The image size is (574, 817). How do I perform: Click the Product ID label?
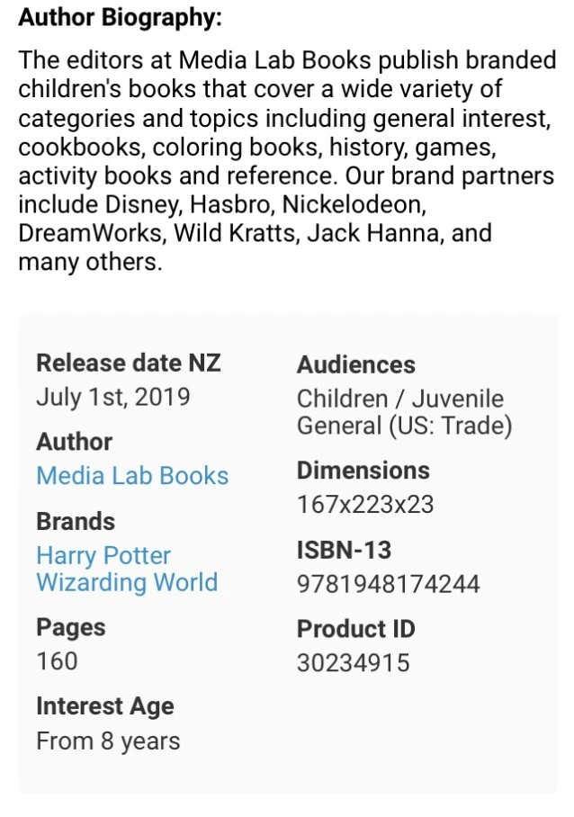356,629
